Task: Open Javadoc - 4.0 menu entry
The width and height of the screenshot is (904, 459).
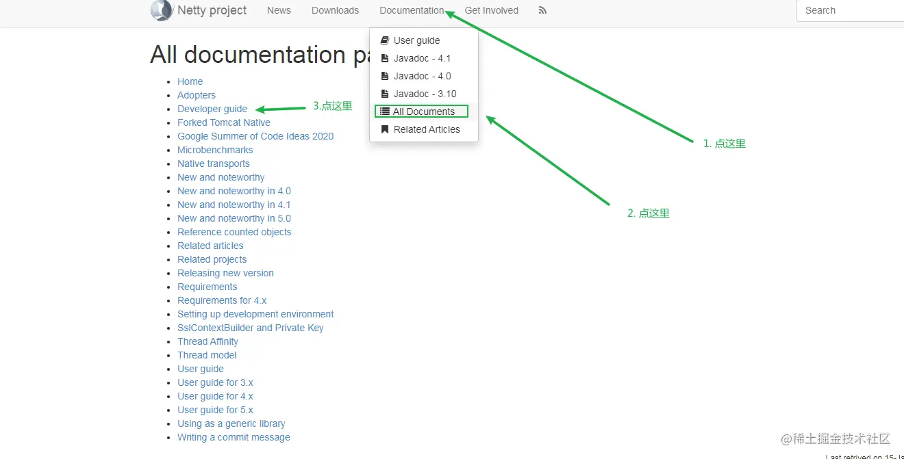Action: (x=423, y=76)
